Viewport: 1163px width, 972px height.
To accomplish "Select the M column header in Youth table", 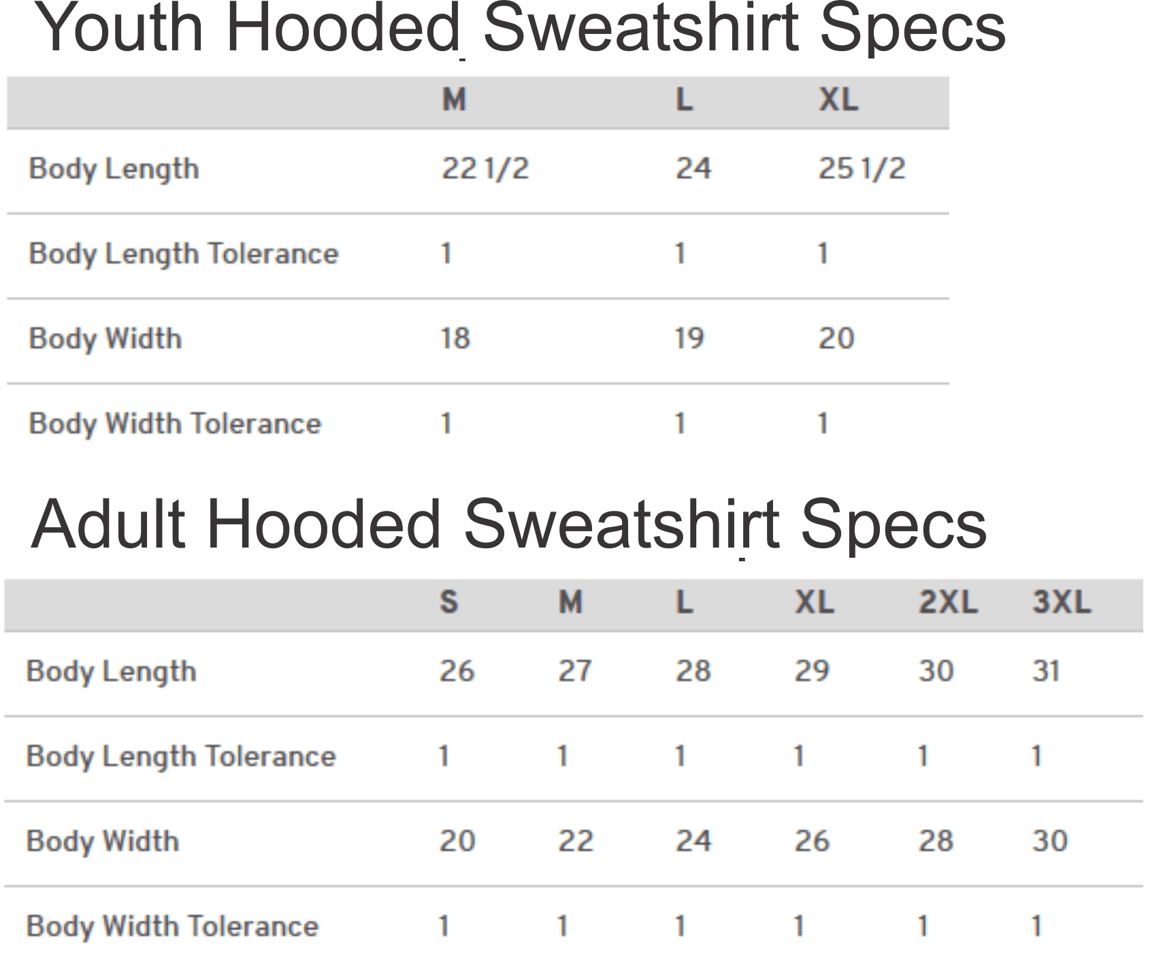I will (x=454, y=101).
